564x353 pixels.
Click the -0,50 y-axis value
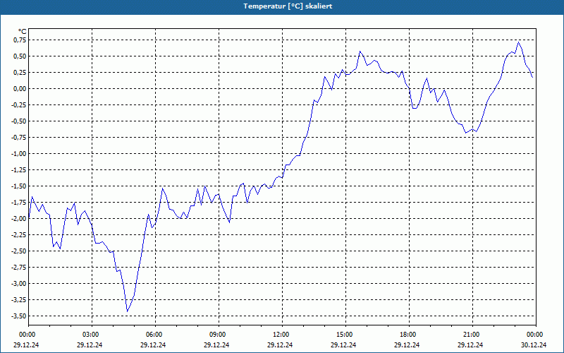pos(20,121)
